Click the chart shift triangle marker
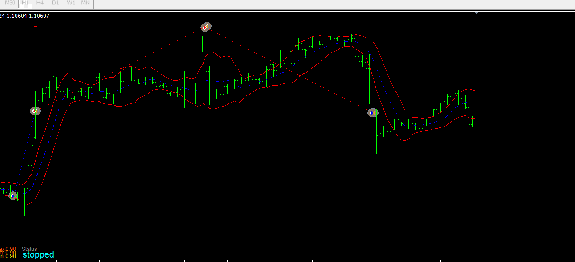575x262 pixels. [476, 13]
